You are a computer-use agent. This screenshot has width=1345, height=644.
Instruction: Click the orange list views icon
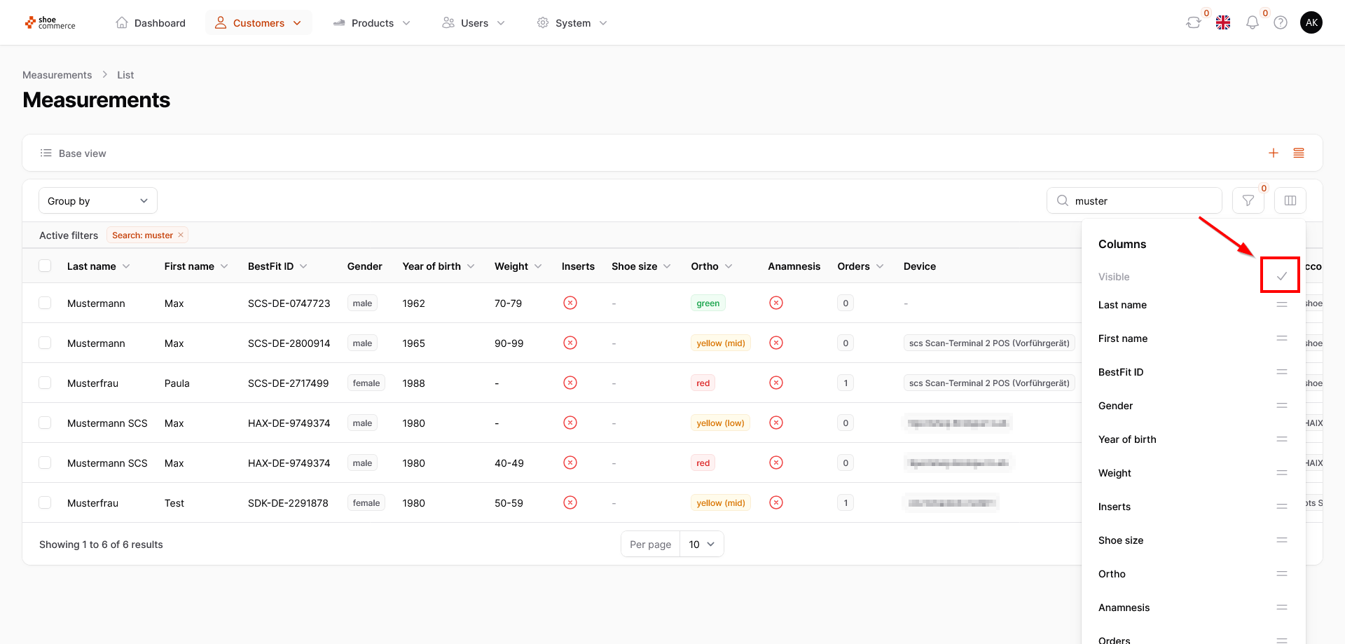(1299, 153)
